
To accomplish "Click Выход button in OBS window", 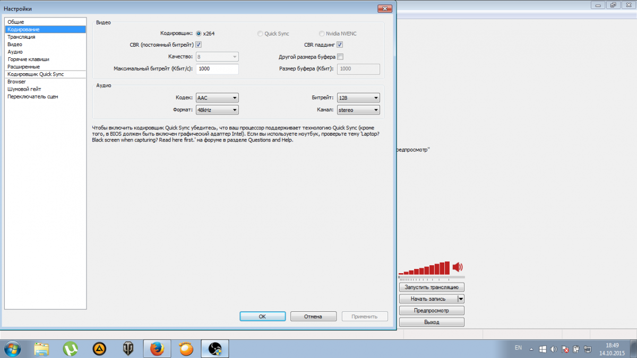I will 432,322.
